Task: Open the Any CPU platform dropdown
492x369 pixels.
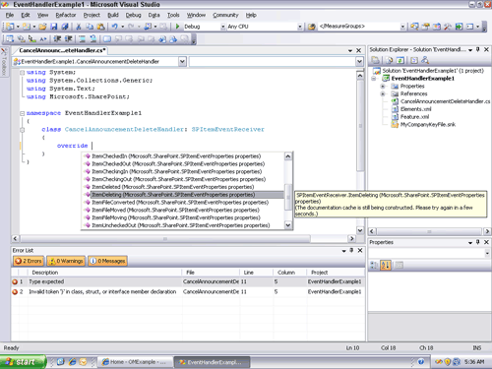Action: [x=300, y=27]
